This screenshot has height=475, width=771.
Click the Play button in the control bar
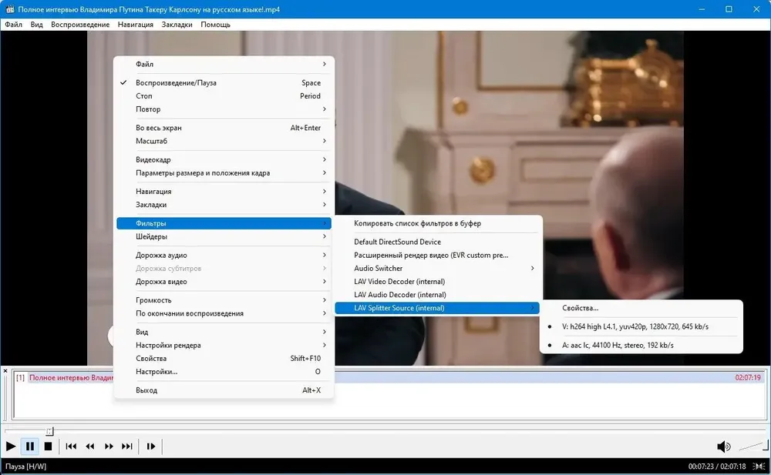11,446
